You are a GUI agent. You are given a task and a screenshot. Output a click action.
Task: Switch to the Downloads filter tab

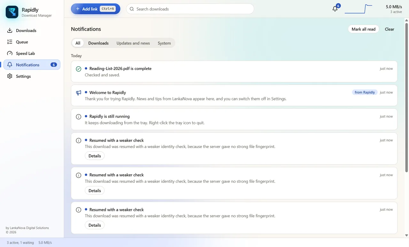(98, 43)
